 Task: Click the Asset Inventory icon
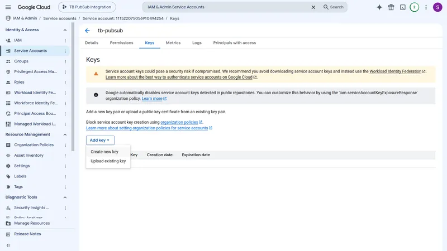8,156
